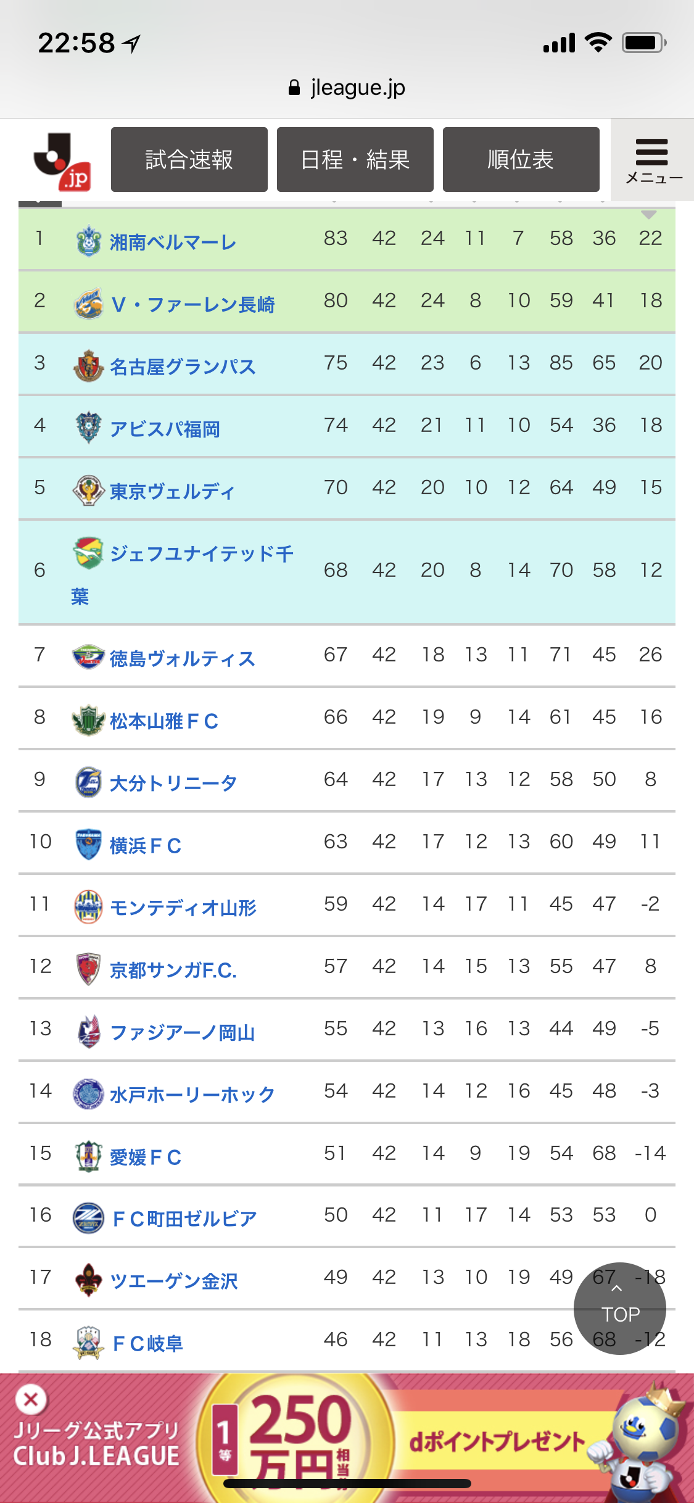Open the 日程・結果 tab

(x=355, y=160)
